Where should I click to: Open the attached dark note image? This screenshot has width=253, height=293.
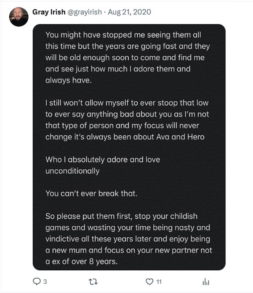tap(129, 147)
